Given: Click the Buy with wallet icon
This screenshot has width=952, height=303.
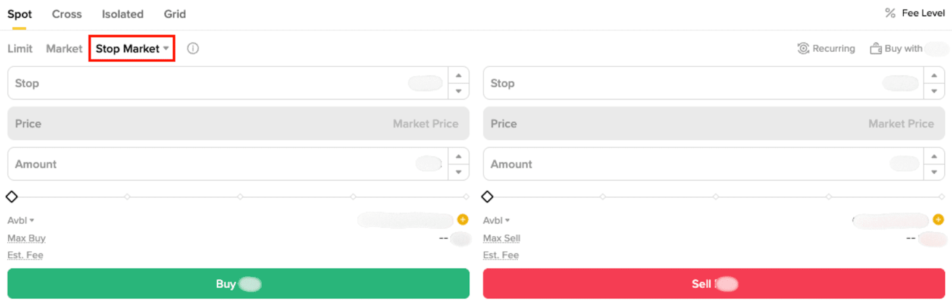Looking at the screenshot, I should coord(875,49).
